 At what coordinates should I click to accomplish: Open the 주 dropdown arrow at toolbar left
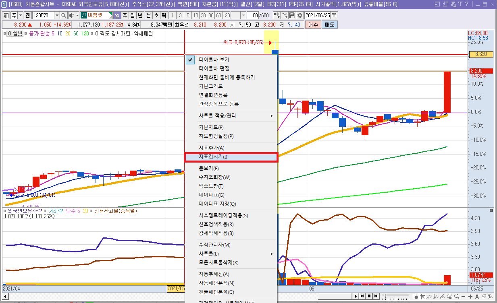point(21,15)
